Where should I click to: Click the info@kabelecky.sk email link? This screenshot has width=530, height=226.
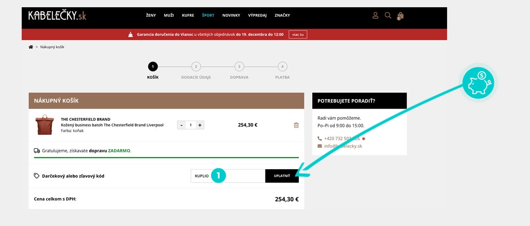click(x=343, y=146)
